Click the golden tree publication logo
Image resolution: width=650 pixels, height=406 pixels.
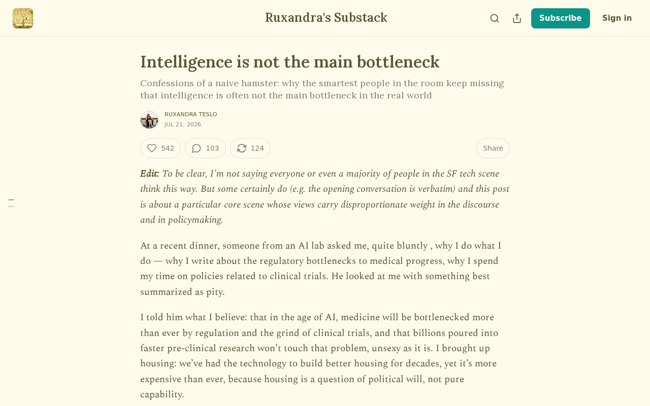[x=23, y=18]
